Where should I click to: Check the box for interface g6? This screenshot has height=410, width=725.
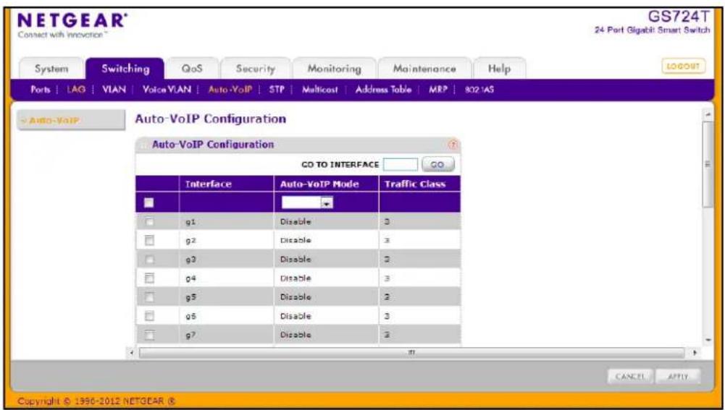pyautogui.click(x=148, y=316)
